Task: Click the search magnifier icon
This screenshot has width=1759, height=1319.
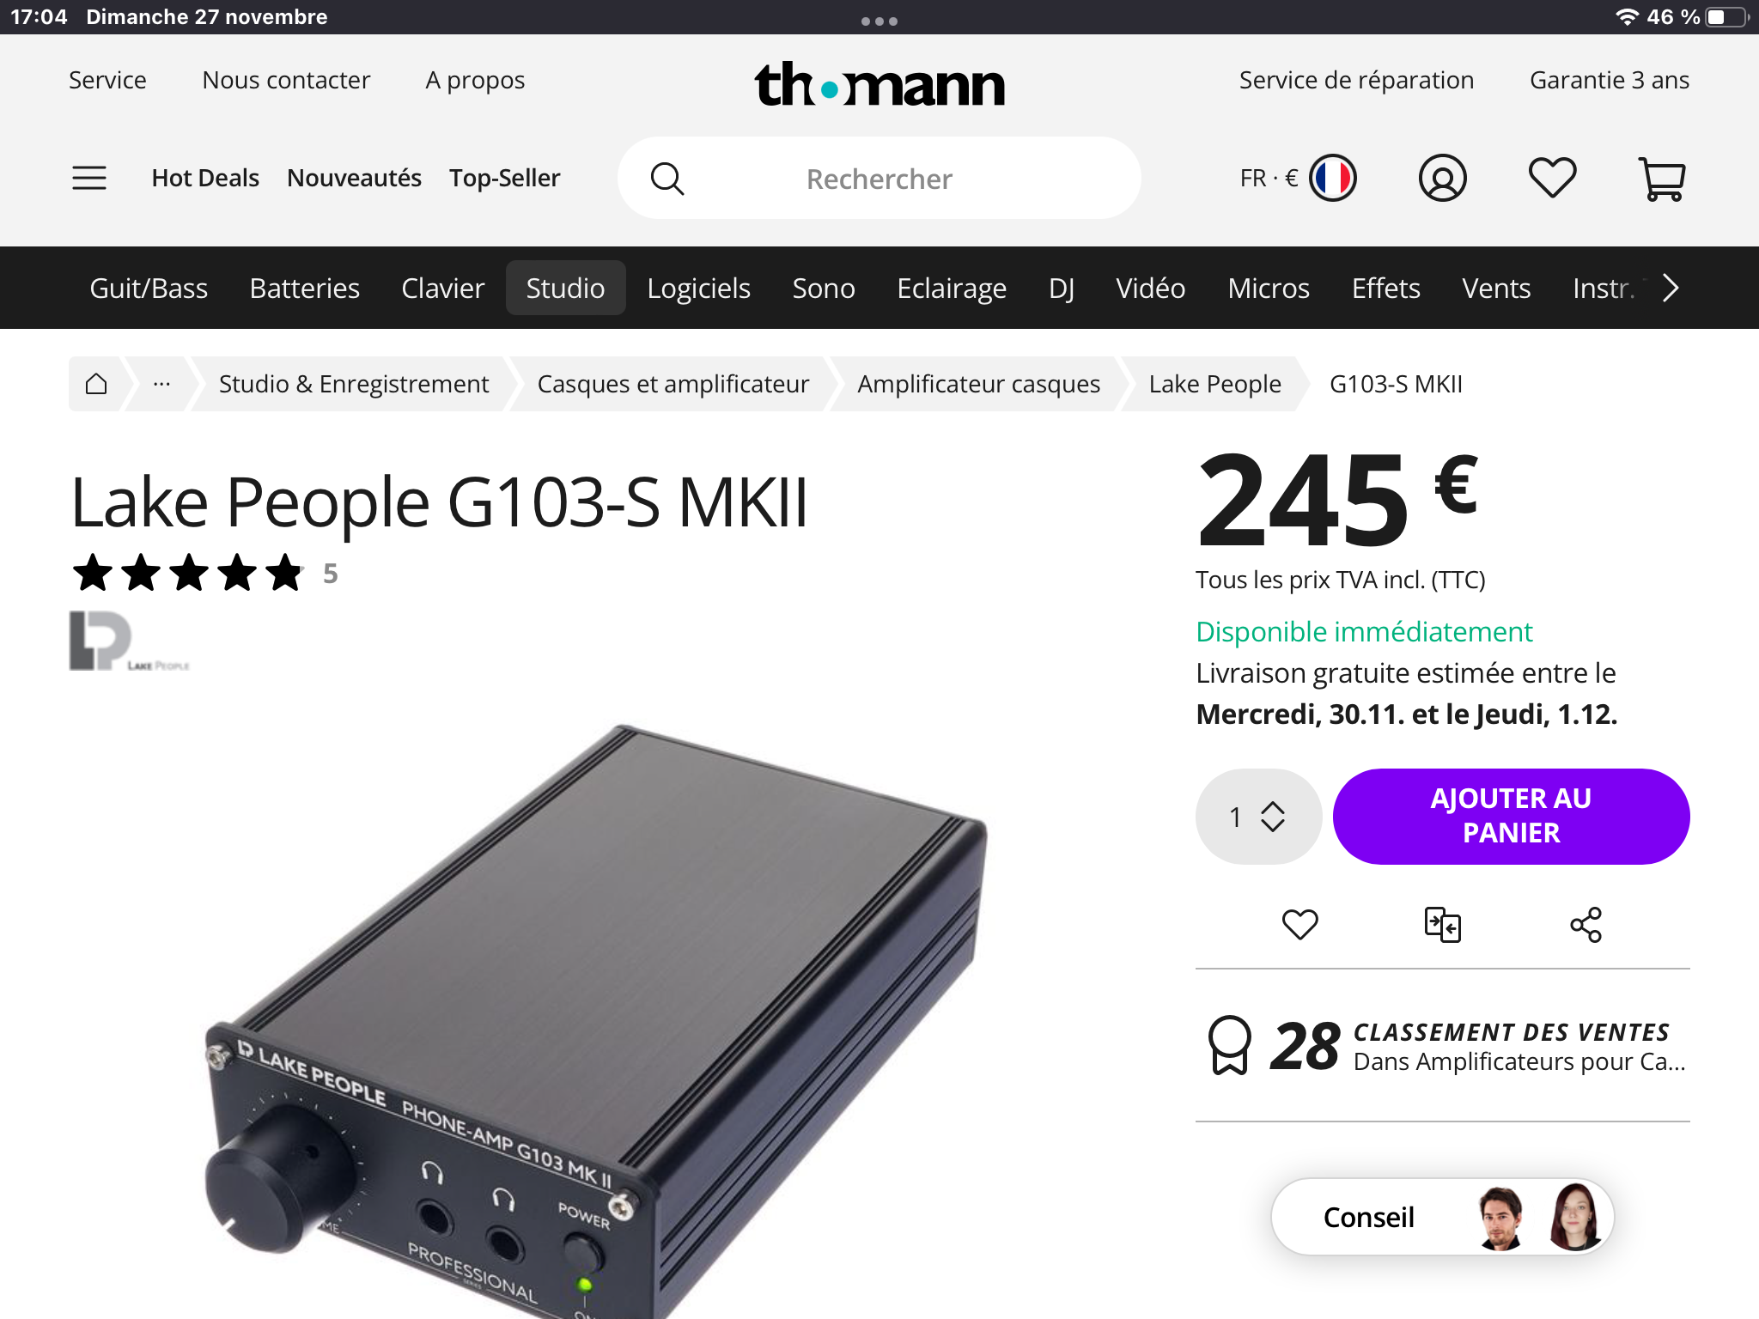Action: [x=667, y=179]
